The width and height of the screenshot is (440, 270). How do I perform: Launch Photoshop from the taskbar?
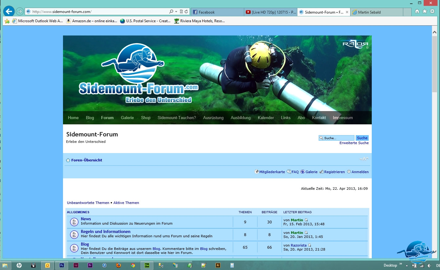[x=62, y=265]
